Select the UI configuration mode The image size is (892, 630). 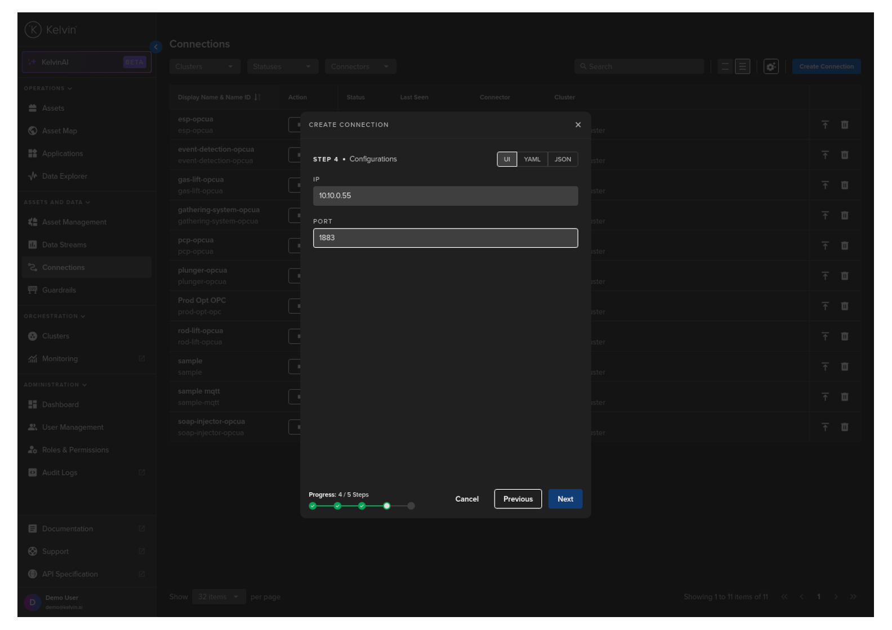point(506,159)
